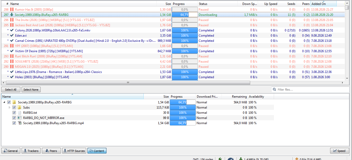
Task: Expand the Subs folder node
Action: tap(10, 107)
